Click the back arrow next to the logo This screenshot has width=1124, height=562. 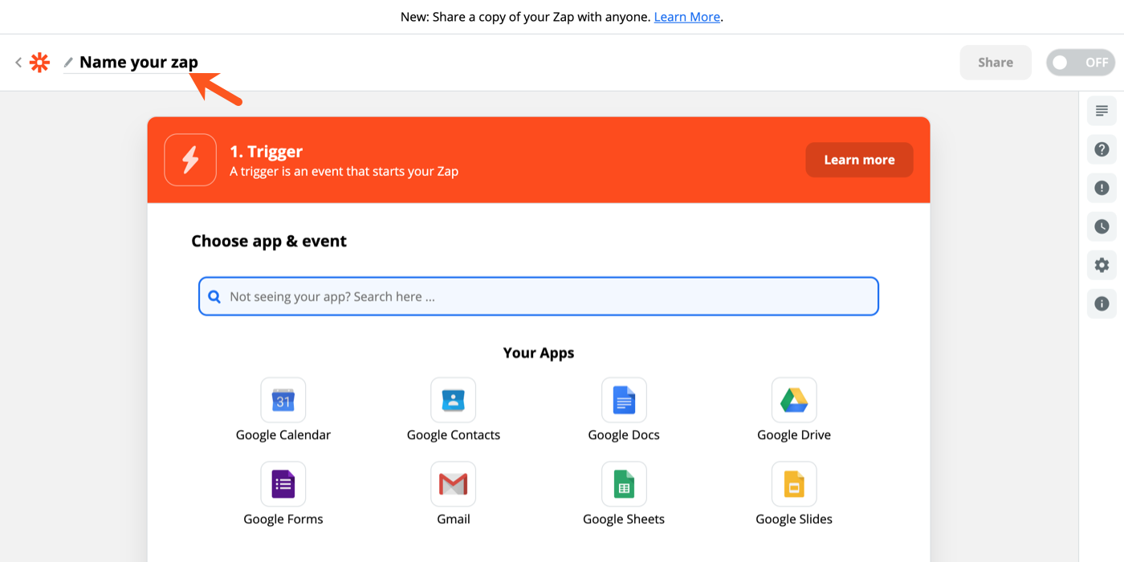tap(18, 62)
